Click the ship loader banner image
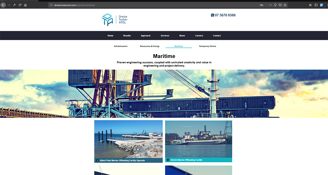Screen dimensions: 328x175 pos(164,94)
